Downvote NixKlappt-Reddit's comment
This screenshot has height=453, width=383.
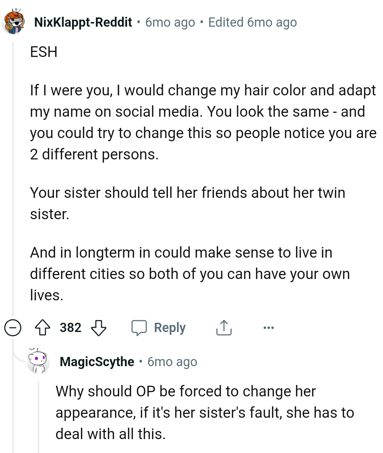pyautogui.click(x=99, y=328)
